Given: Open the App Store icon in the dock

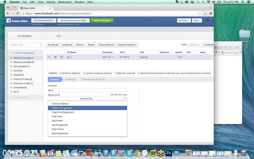Looking at the screenshot, I should click(114, 153).
